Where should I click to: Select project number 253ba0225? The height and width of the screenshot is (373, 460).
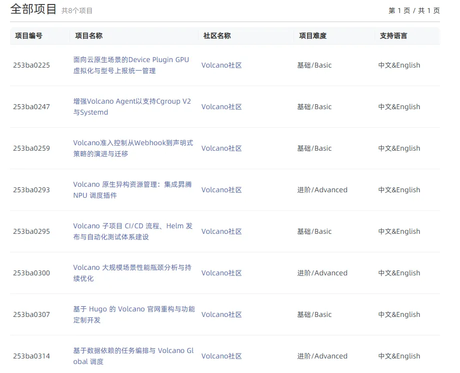click(31, 65)
